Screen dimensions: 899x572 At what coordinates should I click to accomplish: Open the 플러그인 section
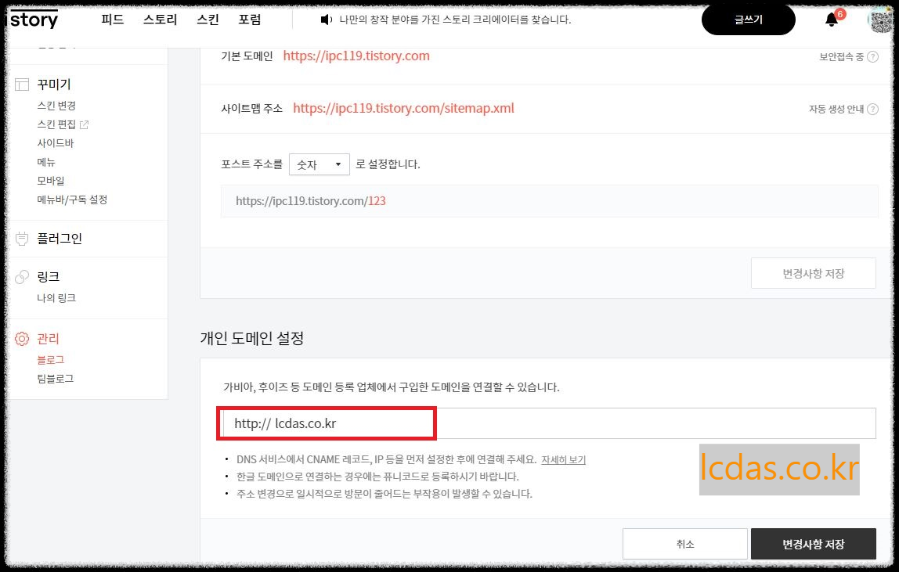point(60,239)
